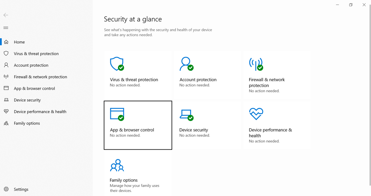Viewport: 371px width, 196px height.
Task: Click the vertical scrollbar on the right
Action: click(x=370, y=95)
